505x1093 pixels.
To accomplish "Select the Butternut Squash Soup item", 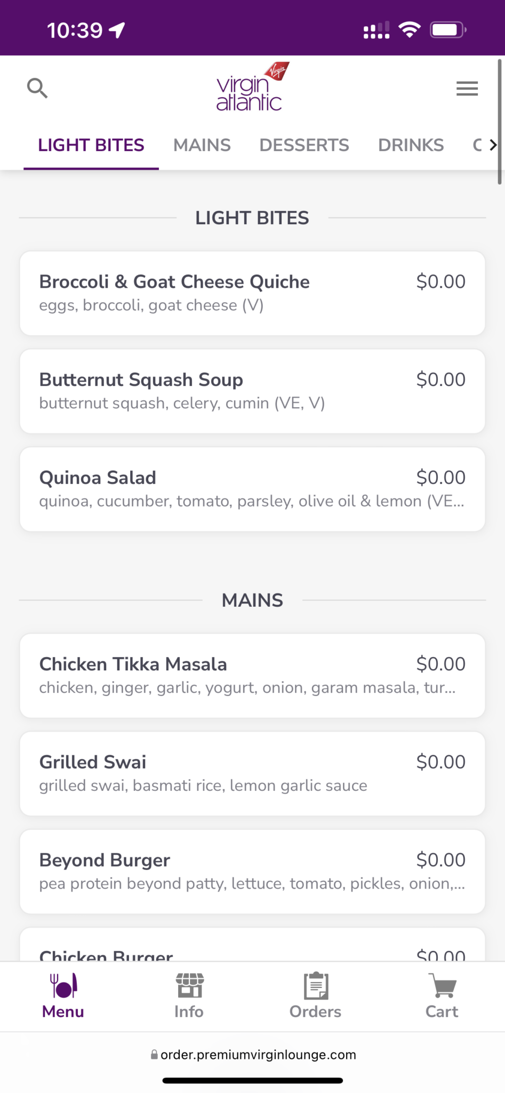I will point(252,391).
